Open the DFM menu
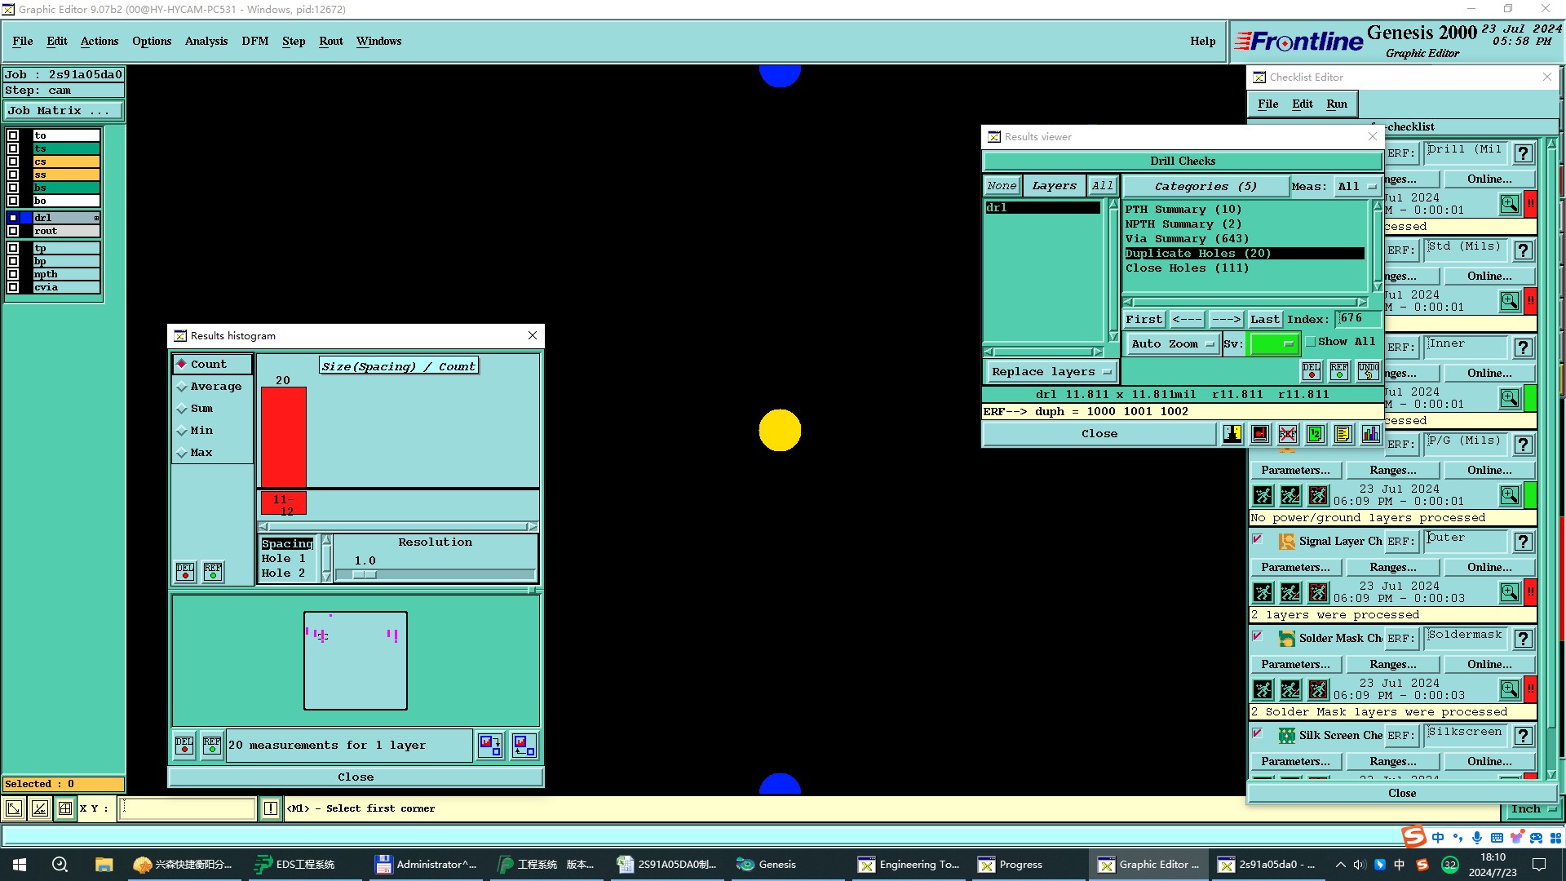The width and height of the screenshot is (1566, 881). tap(254, 42)
